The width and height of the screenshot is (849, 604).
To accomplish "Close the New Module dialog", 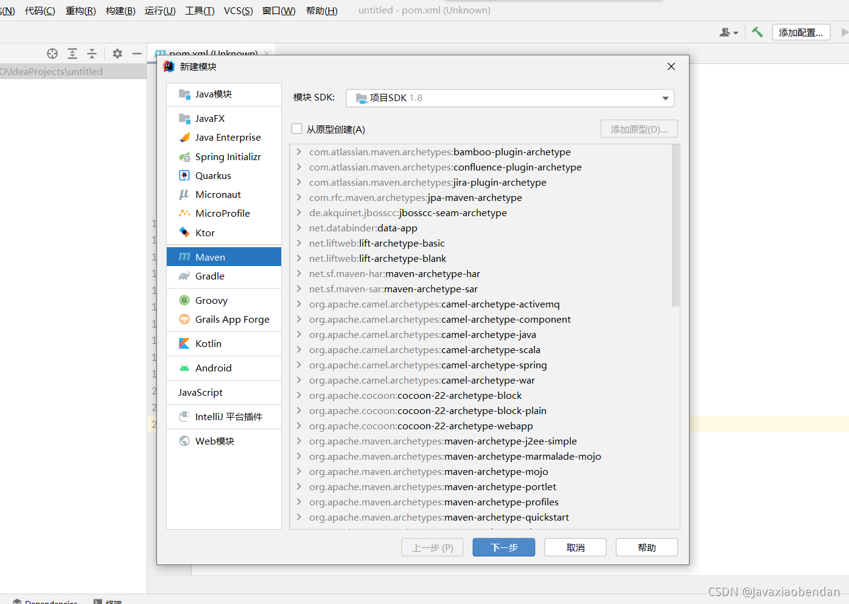I will click(671, 66).
